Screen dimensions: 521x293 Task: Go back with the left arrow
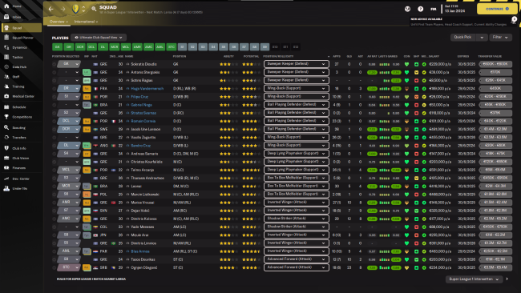pos(50,9)
